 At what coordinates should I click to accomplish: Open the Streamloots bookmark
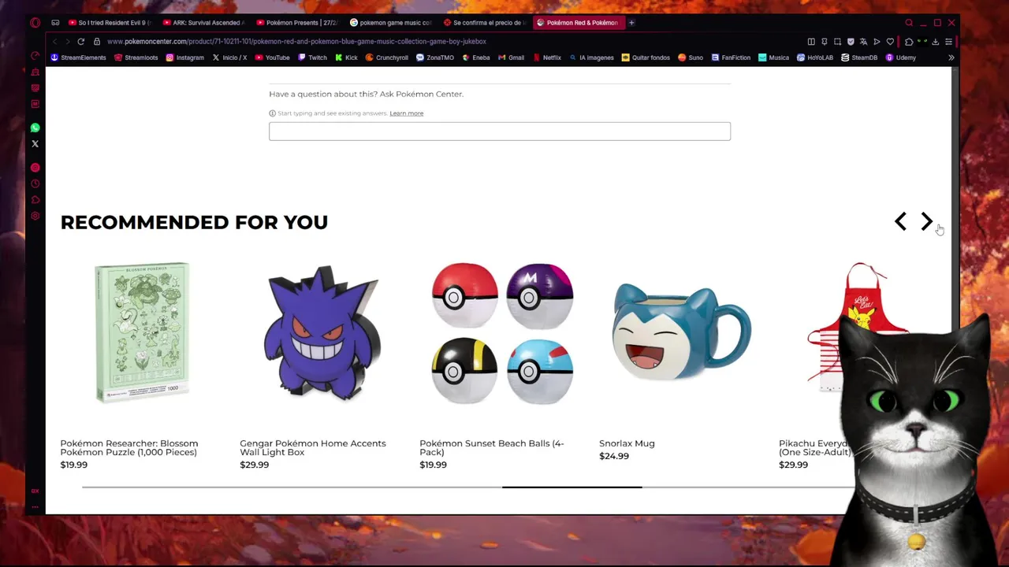(x=136, y=57)
